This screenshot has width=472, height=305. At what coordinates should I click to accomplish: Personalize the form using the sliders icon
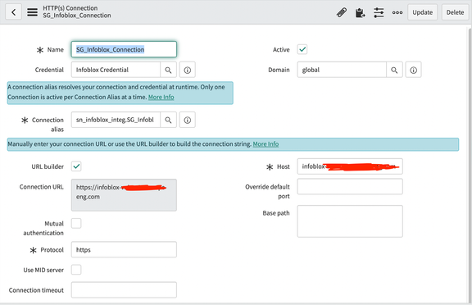coord(379,12)
